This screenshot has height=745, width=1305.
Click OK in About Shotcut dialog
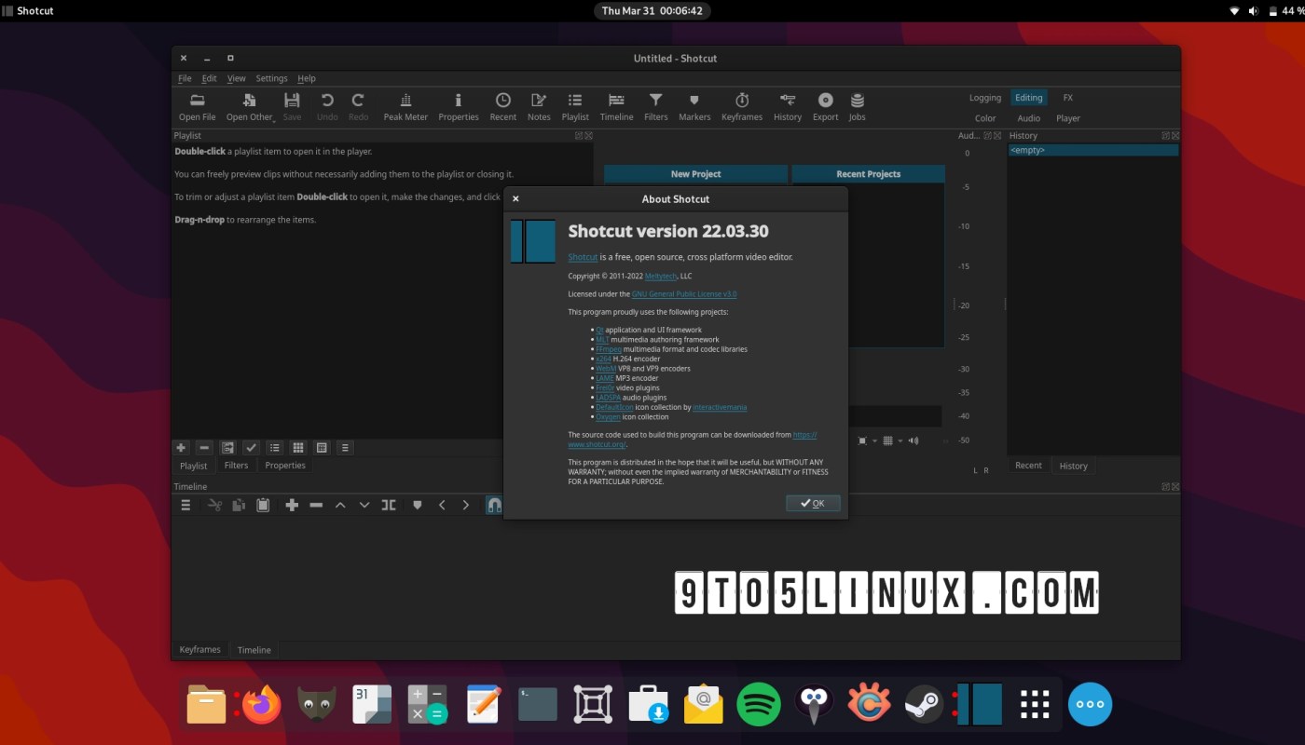[x=813, y=503]
